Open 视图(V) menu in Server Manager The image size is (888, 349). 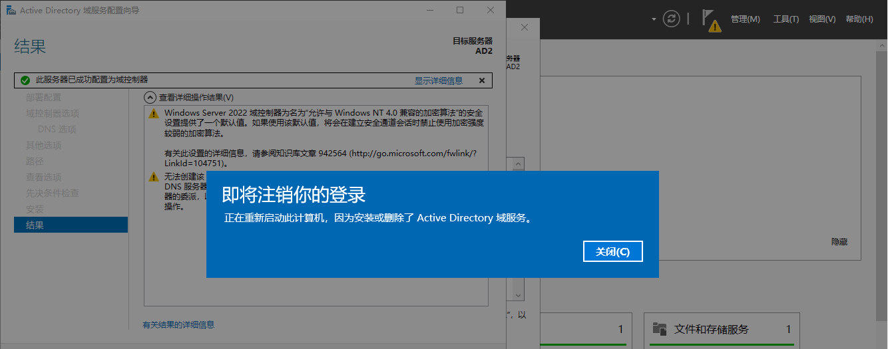[822, 19]
